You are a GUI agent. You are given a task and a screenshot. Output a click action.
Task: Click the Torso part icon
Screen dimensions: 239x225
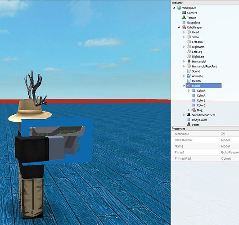coord(189,37)
